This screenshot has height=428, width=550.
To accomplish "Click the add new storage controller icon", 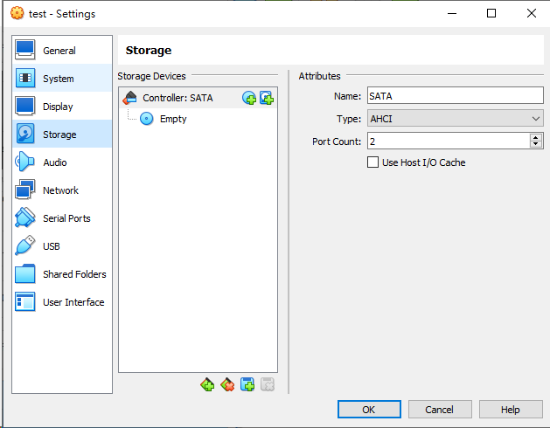I will [207, 384].
